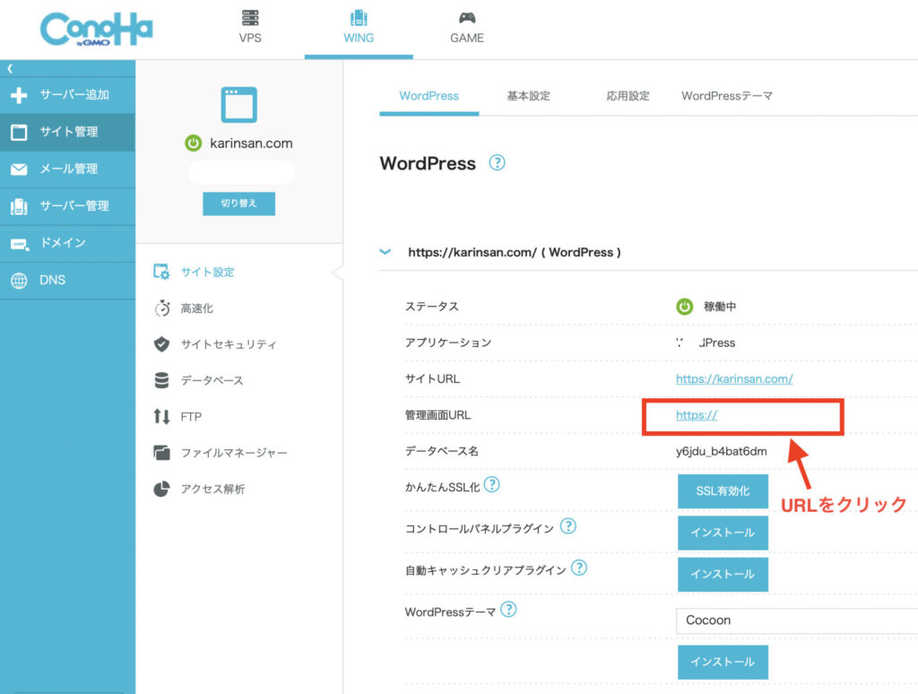Screen dimensions: 918x694
Task: Open the 管理画面URL https:// link
Action: point(697,415)
